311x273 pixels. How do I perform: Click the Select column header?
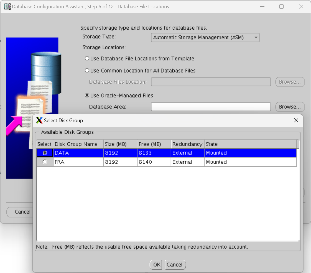click(x=44, y=144)
